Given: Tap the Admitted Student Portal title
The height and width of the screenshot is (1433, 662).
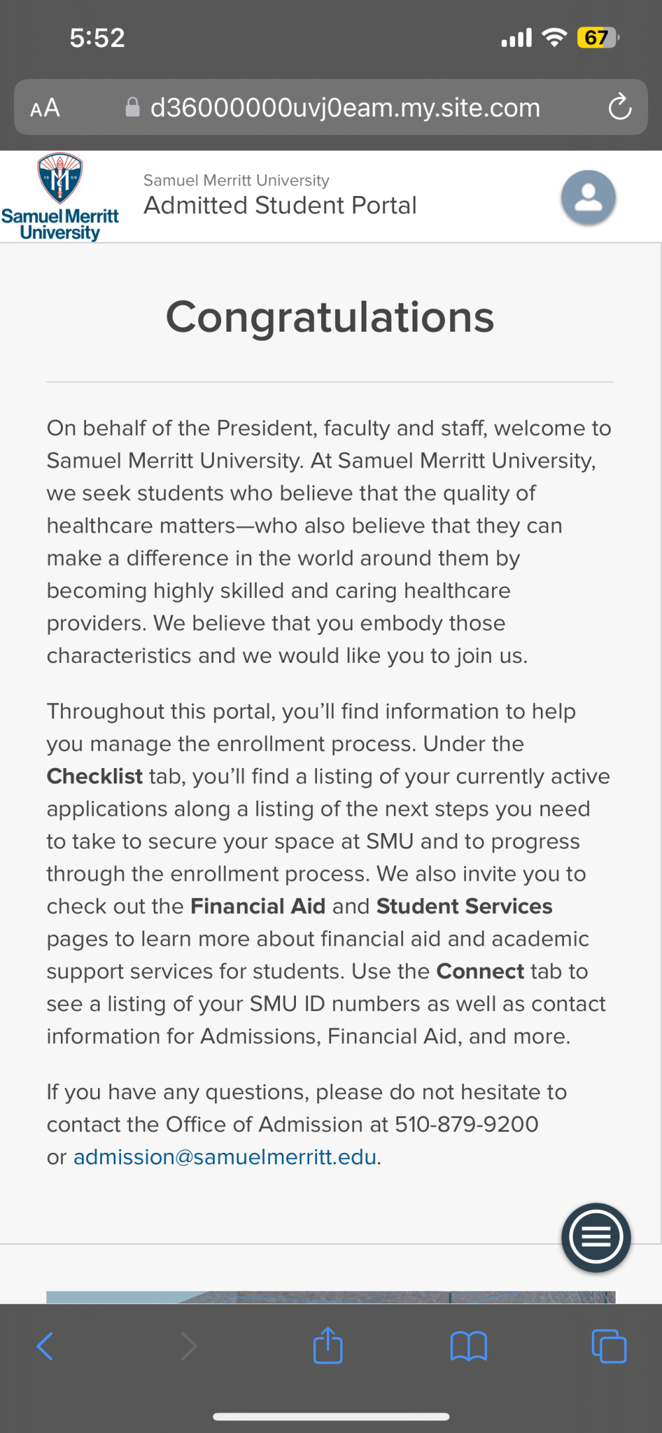Looking at the screenshot, I should (280, 205).
